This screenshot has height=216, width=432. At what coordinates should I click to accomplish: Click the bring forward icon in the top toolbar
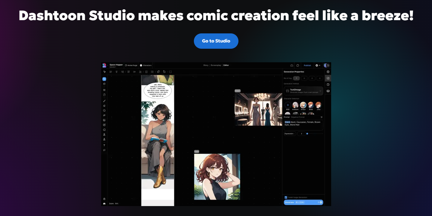click(158, 72)
